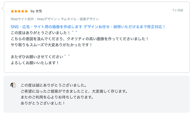Click the first orange rating star

click(12, 11)
